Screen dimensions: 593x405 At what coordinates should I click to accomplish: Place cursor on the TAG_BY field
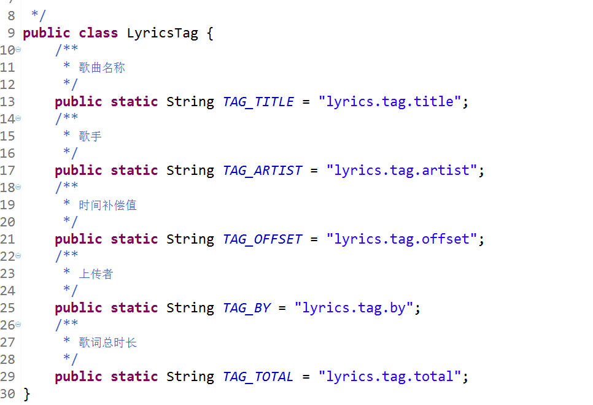pyautogui.click(x=246, y=308)
